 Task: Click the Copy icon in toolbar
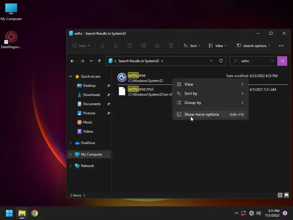116,46
